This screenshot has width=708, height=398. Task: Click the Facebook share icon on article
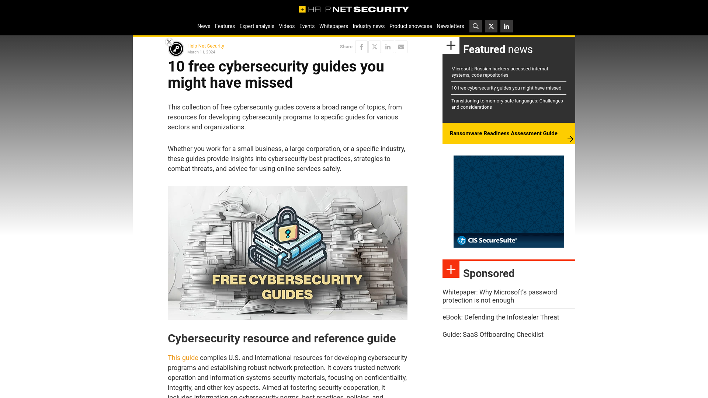(x=361, y=47)
